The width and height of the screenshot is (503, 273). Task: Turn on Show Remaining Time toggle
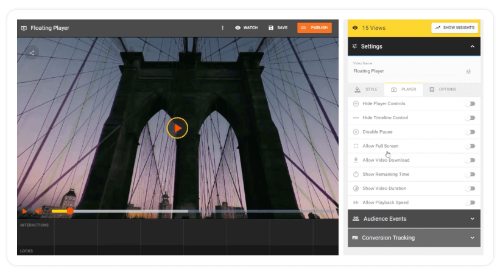(470, 175)
